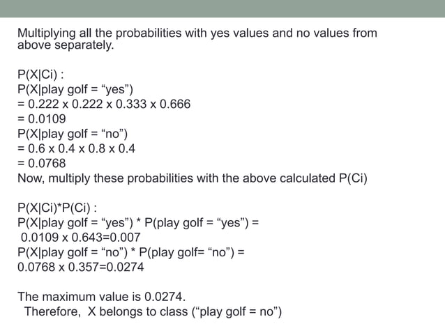Click the first 'P(X|play golf = "yes")' line
This screenshot has height=333, width=445.
(x=75, y=89)
